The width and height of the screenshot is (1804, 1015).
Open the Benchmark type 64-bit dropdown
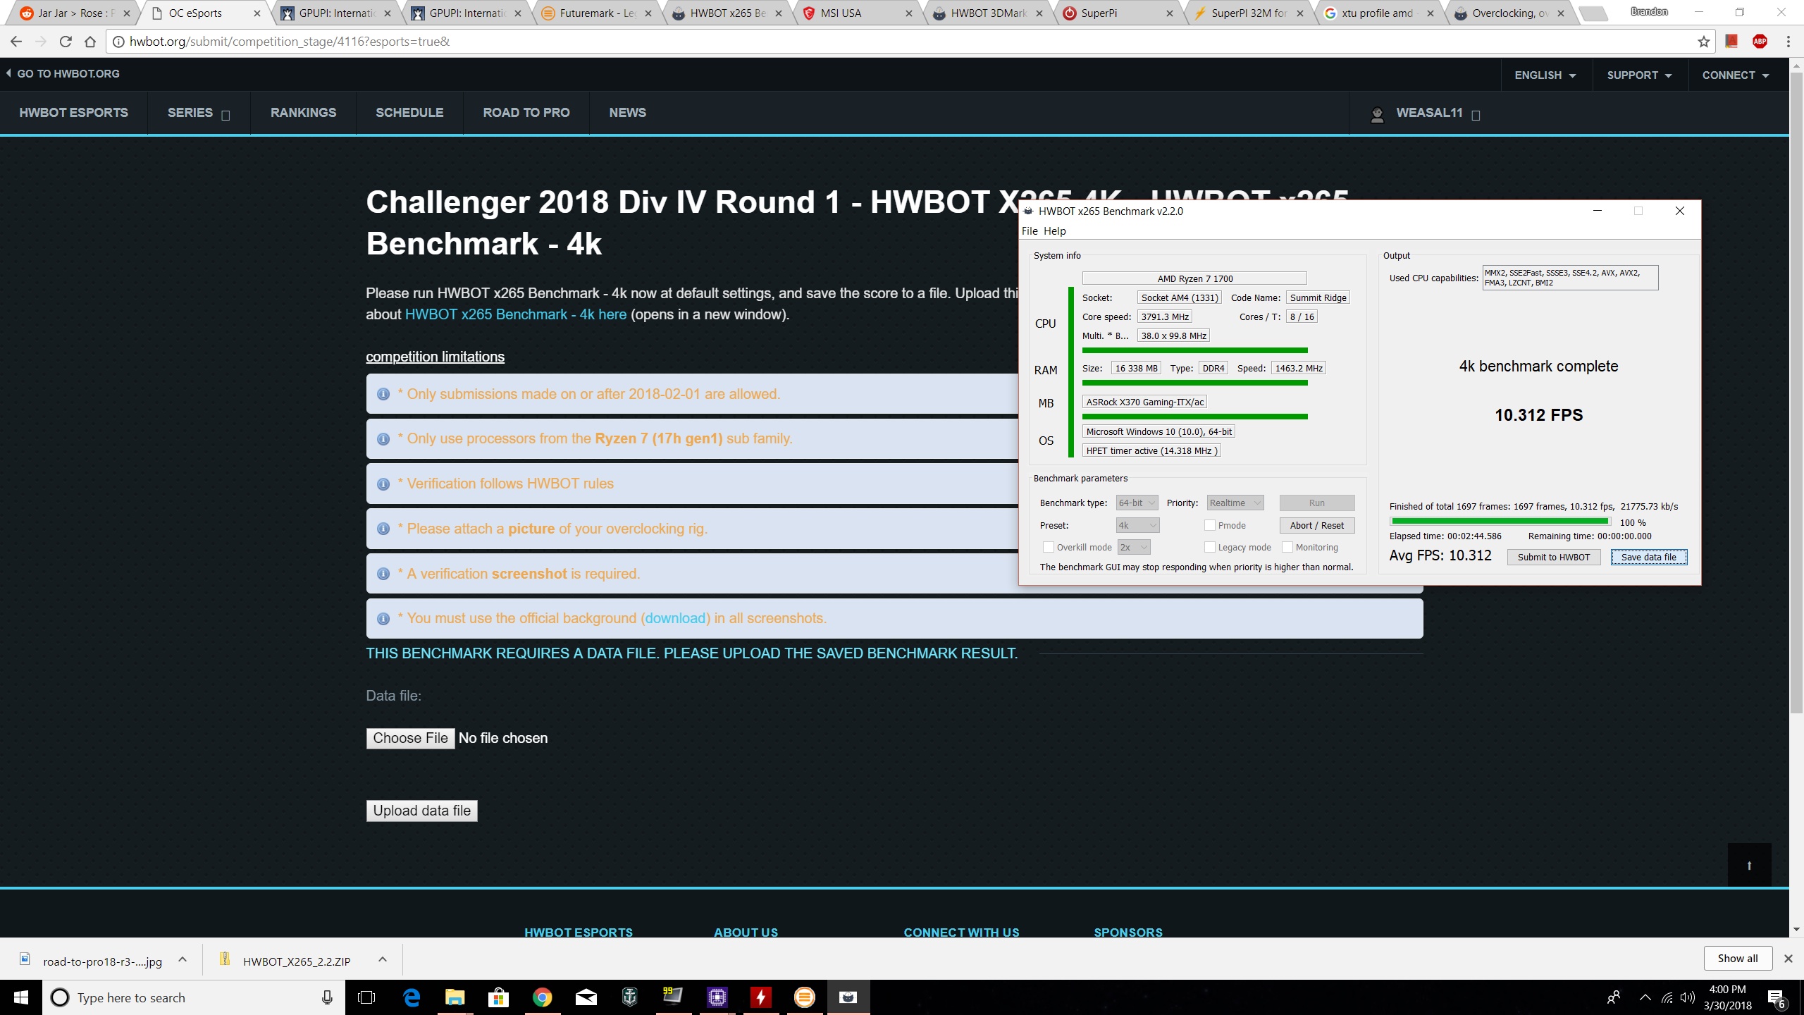click(1137, 503)
